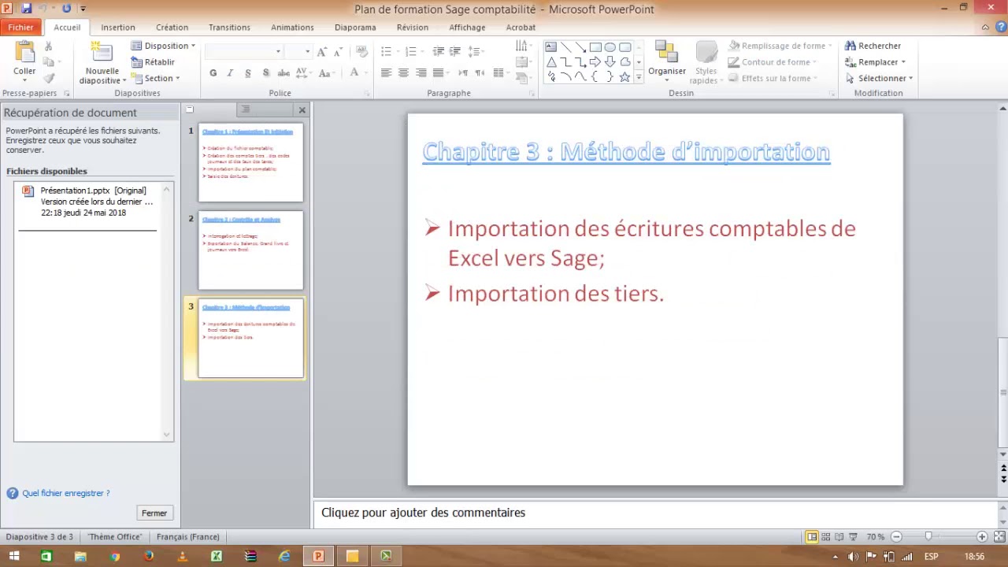Viewport: 1008px width, 567px height.
Task: Click zoom out minus button
Action: [x=896, y=536]
